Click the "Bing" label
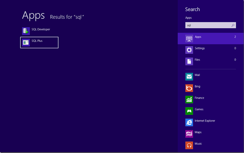 tap(197, 86)
